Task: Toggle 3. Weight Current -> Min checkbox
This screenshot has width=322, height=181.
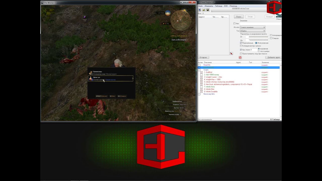Action: click(201, 77)
